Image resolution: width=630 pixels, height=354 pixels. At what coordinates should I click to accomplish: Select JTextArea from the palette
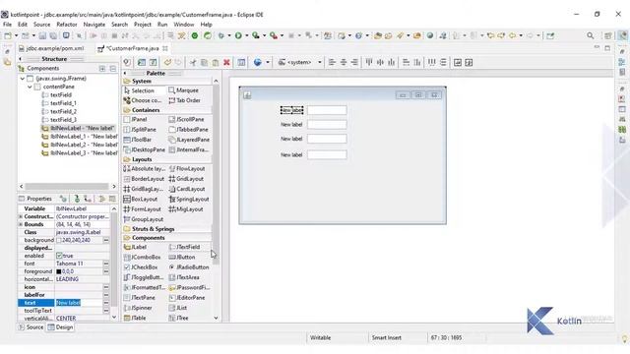184,277
